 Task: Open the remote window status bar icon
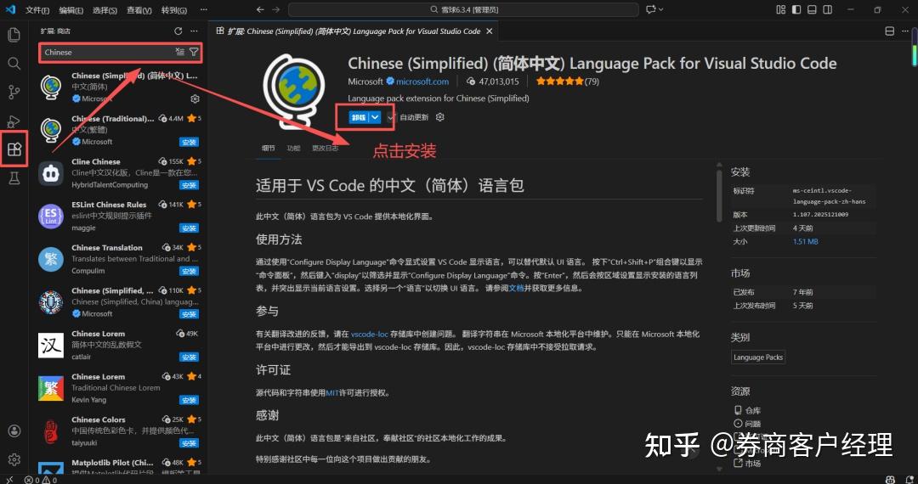click(8, 480)
